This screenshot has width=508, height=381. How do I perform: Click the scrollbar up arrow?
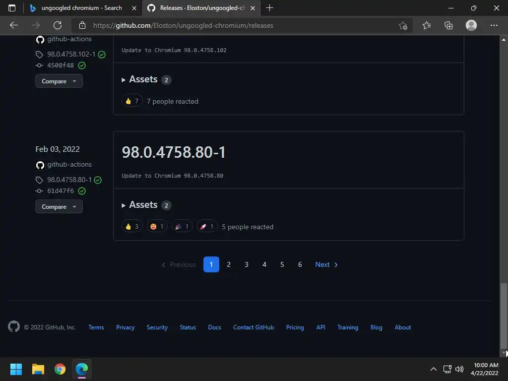pyautogui.click(x=504, y=40)
